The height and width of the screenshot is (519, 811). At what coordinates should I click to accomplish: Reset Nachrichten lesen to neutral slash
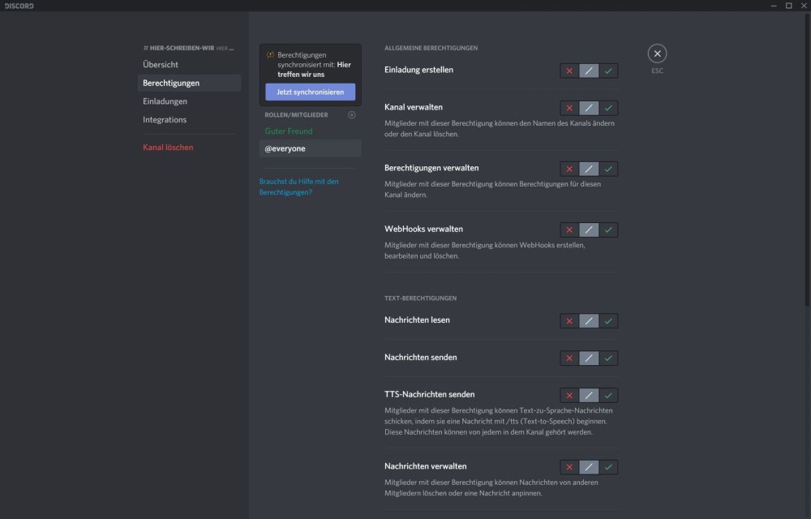pos(589,321)
